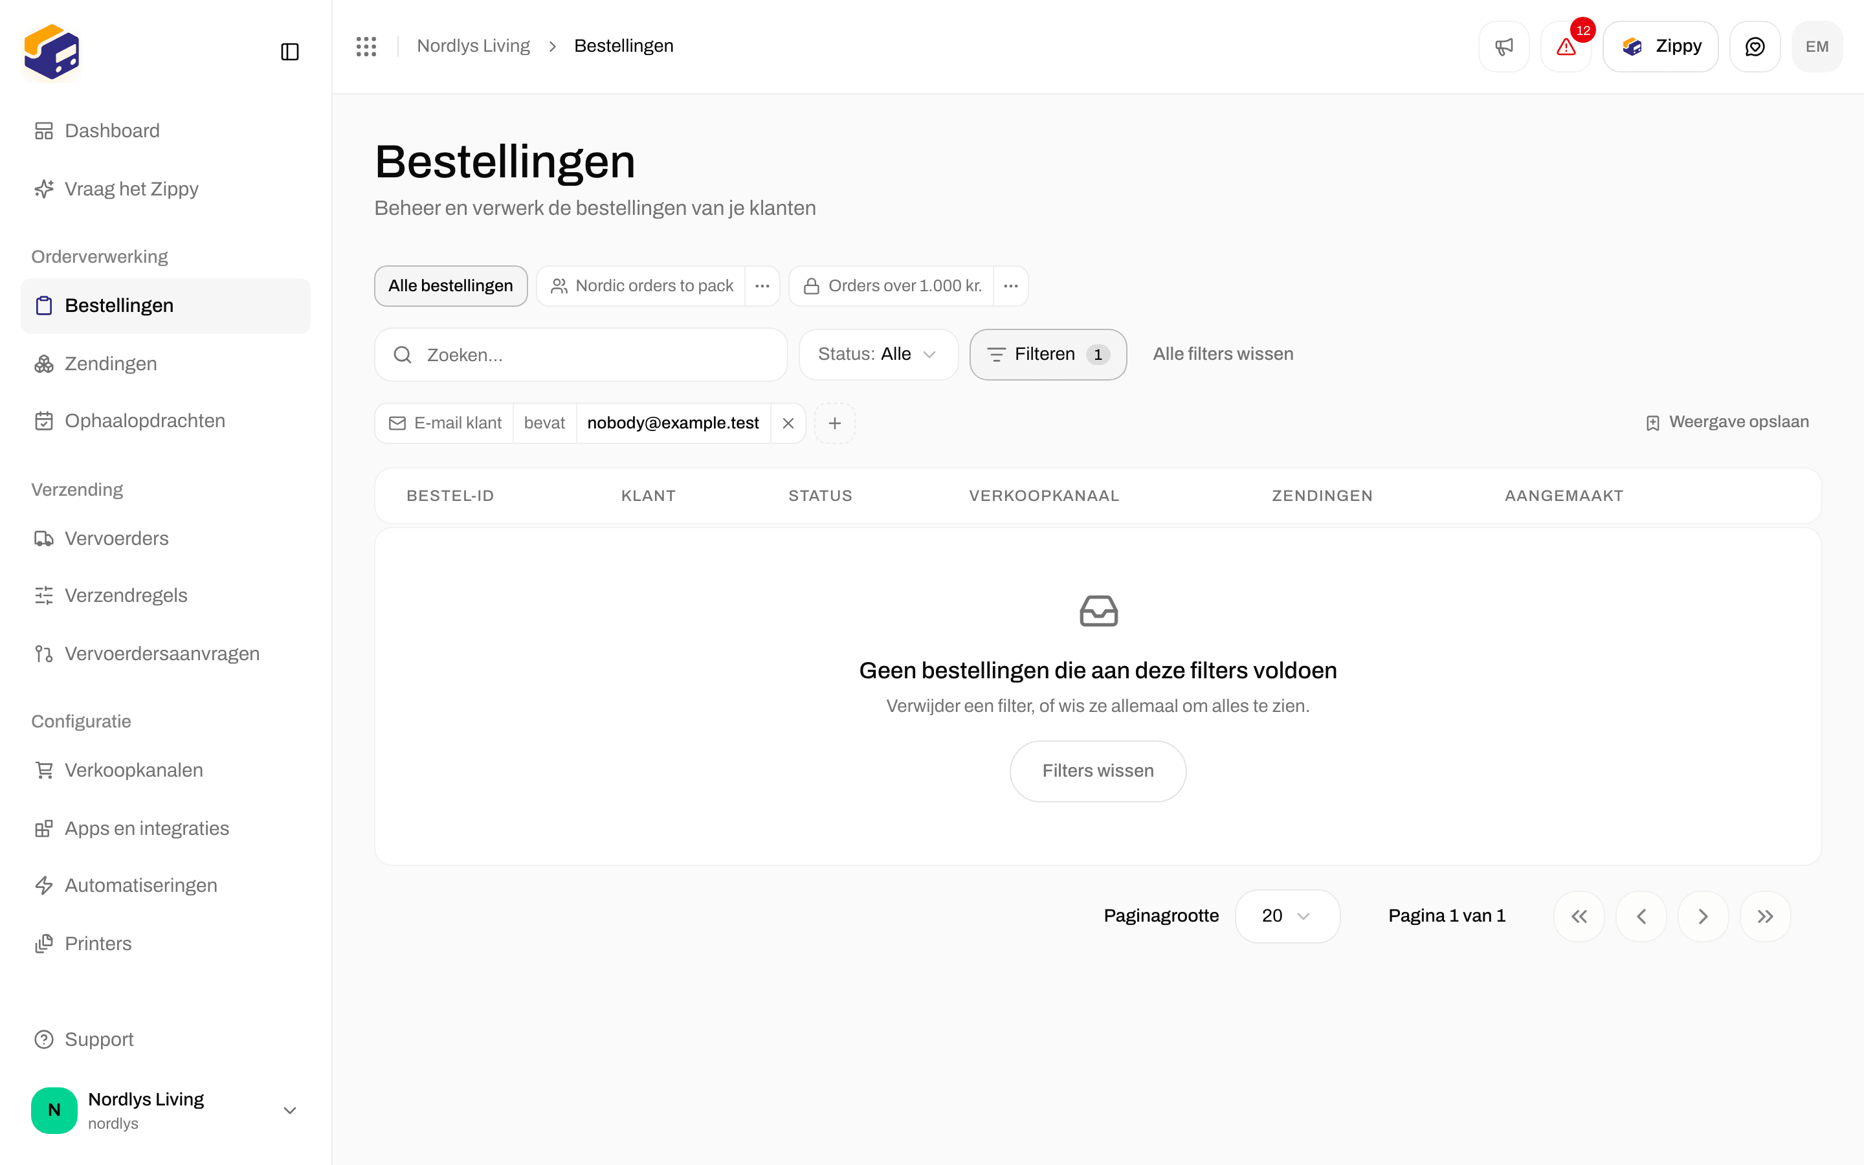The height and width of the screenshot is (1165, 1864).
Task: Click Alle filters wissen link
Action: pos(1223,355)
